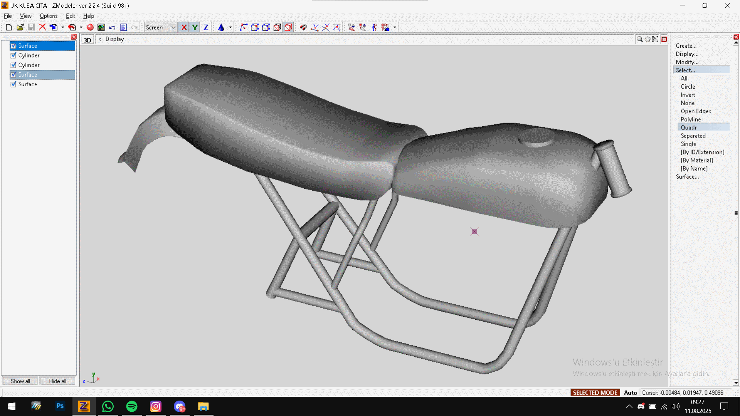Viewport: 740px width, 416px height.
Task: Open Spotify from the taskbar
Action: coord(132,406)
